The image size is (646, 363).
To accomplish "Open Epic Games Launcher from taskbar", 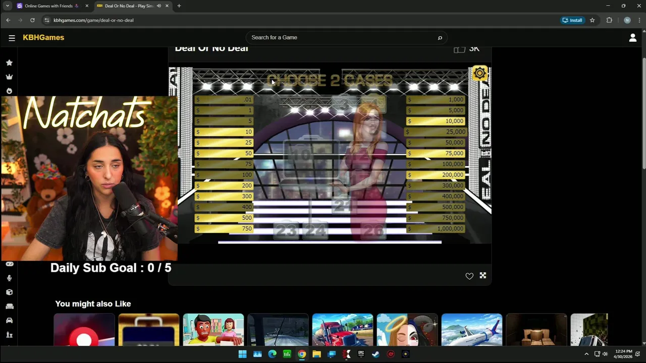I will [361, 354].
